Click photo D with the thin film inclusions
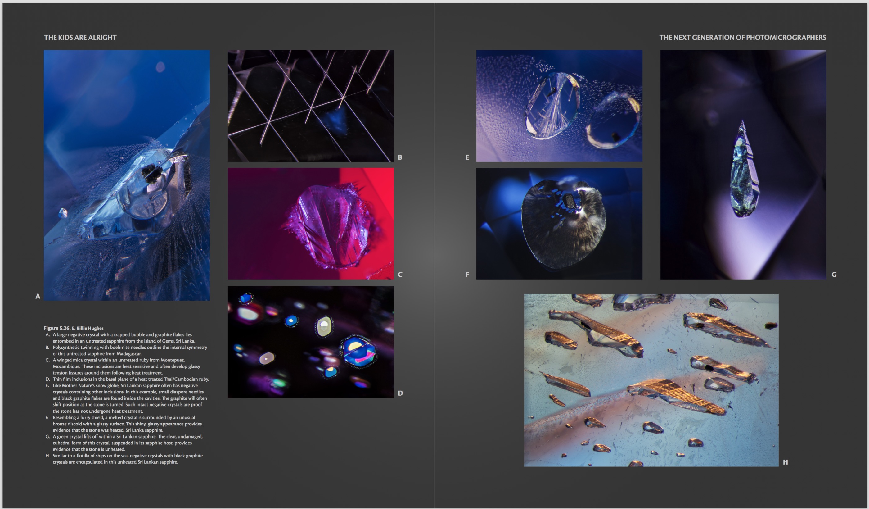Image resolution: width=869 pixels, height=509 pixels. (311, 342)
